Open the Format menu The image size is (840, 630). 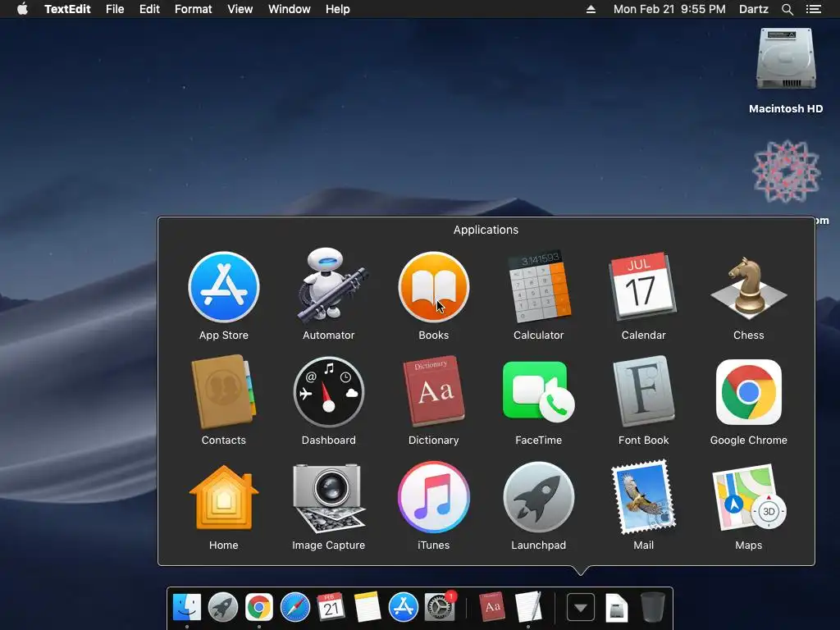(x=194, y=9)
